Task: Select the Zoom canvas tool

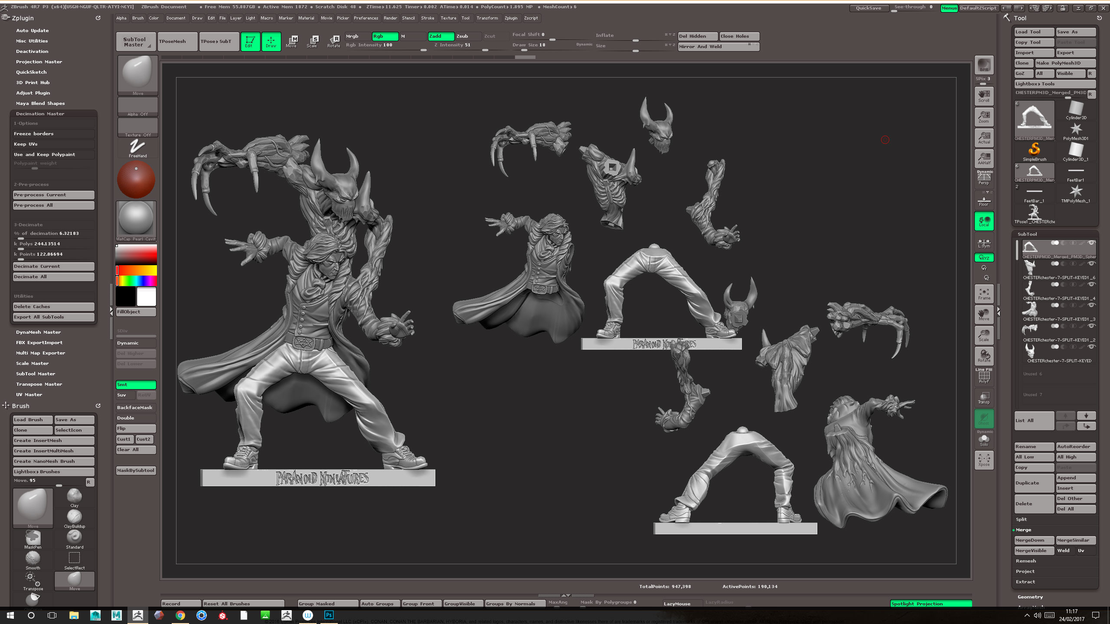Action: click(984, 117)
